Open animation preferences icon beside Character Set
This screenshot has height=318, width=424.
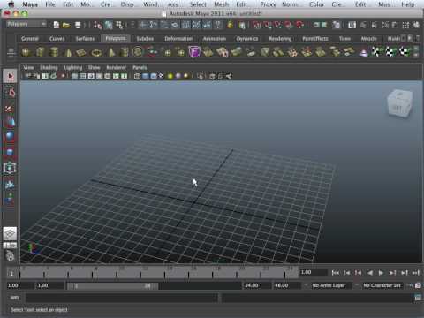[418, 285]
